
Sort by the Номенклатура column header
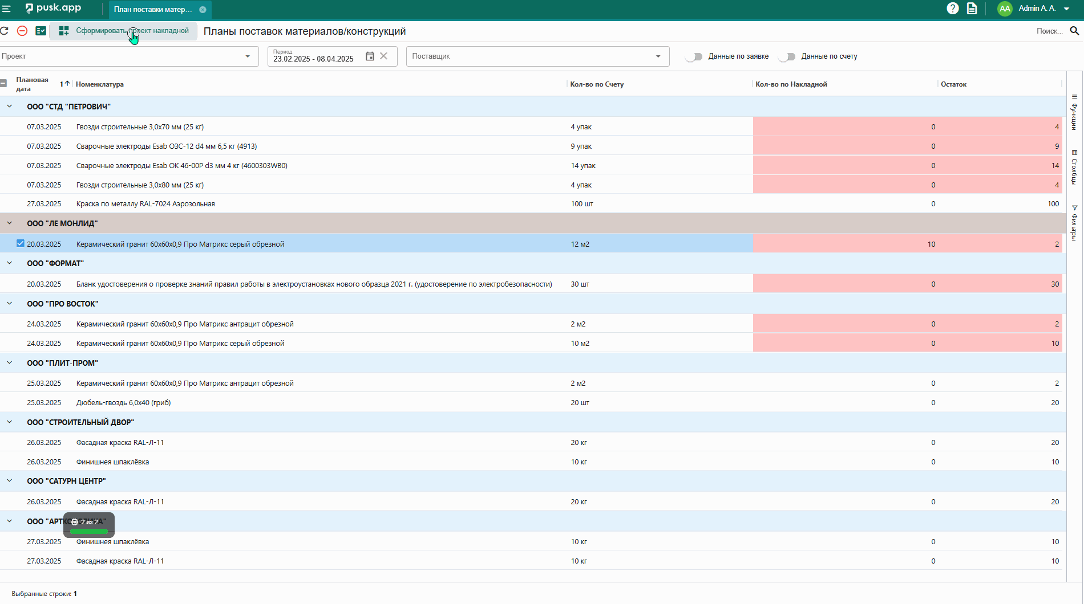click(100, 84)
